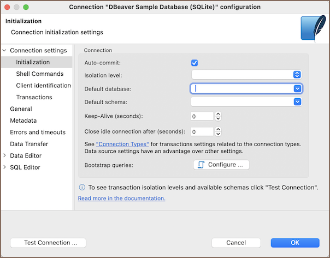Increase Keep-Alive seconds with stepper arrow

click(218, 114)
